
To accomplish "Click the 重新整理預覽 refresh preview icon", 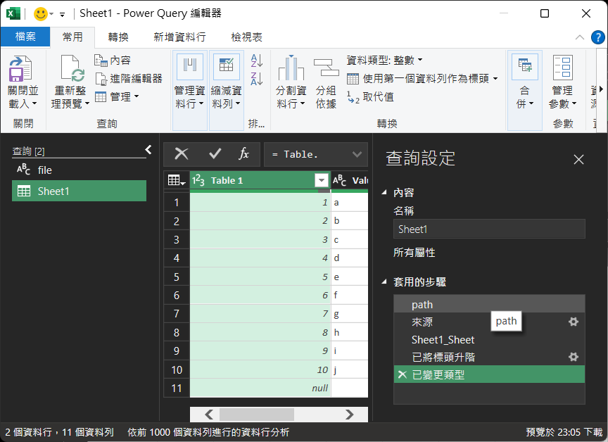I will click(71, 70).
